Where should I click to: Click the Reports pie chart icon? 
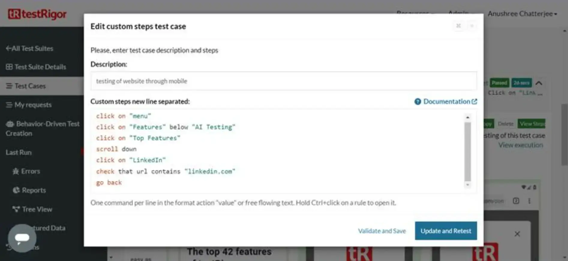pyautogui.click(x=16, y=190)
